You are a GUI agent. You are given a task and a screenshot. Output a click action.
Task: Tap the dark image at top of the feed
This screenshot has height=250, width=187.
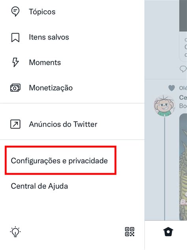(183, 16)
